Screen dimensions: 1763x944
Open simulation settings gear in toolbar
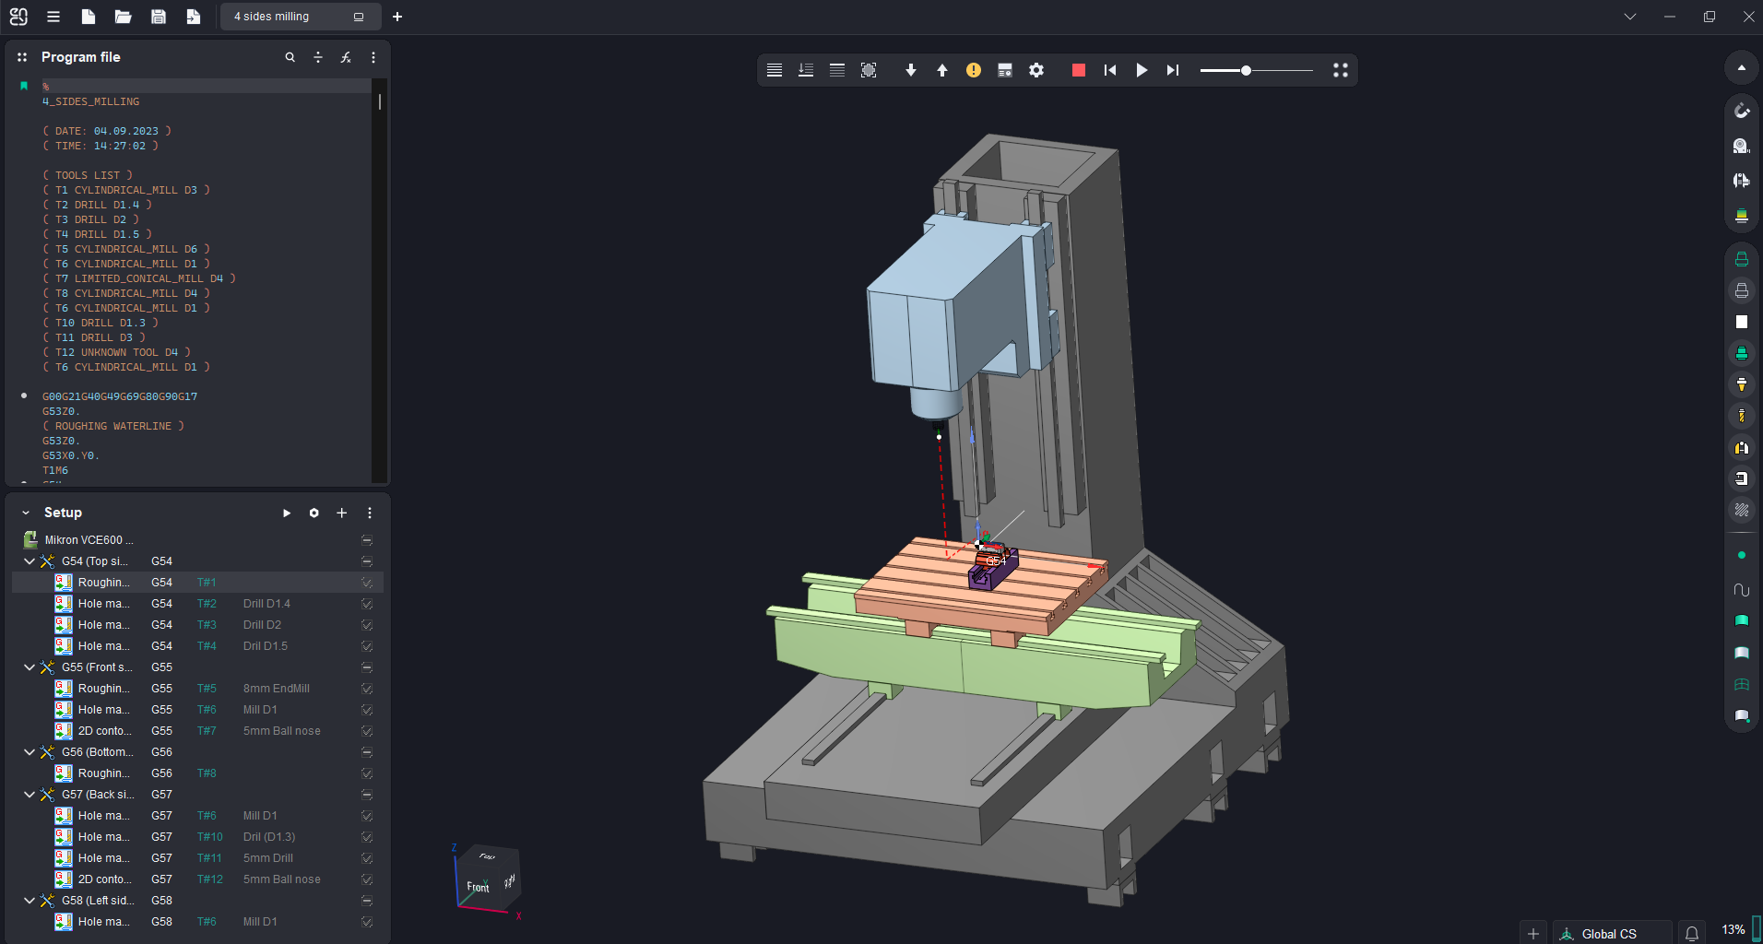pos(1036,70)
